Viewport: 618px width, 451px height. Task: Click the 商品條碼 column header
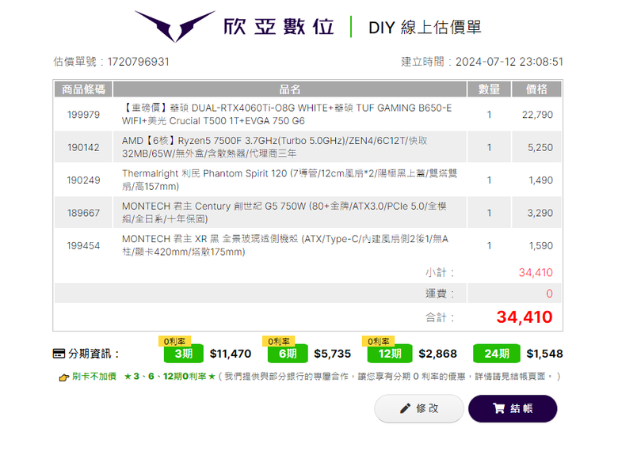pos(83,89)
